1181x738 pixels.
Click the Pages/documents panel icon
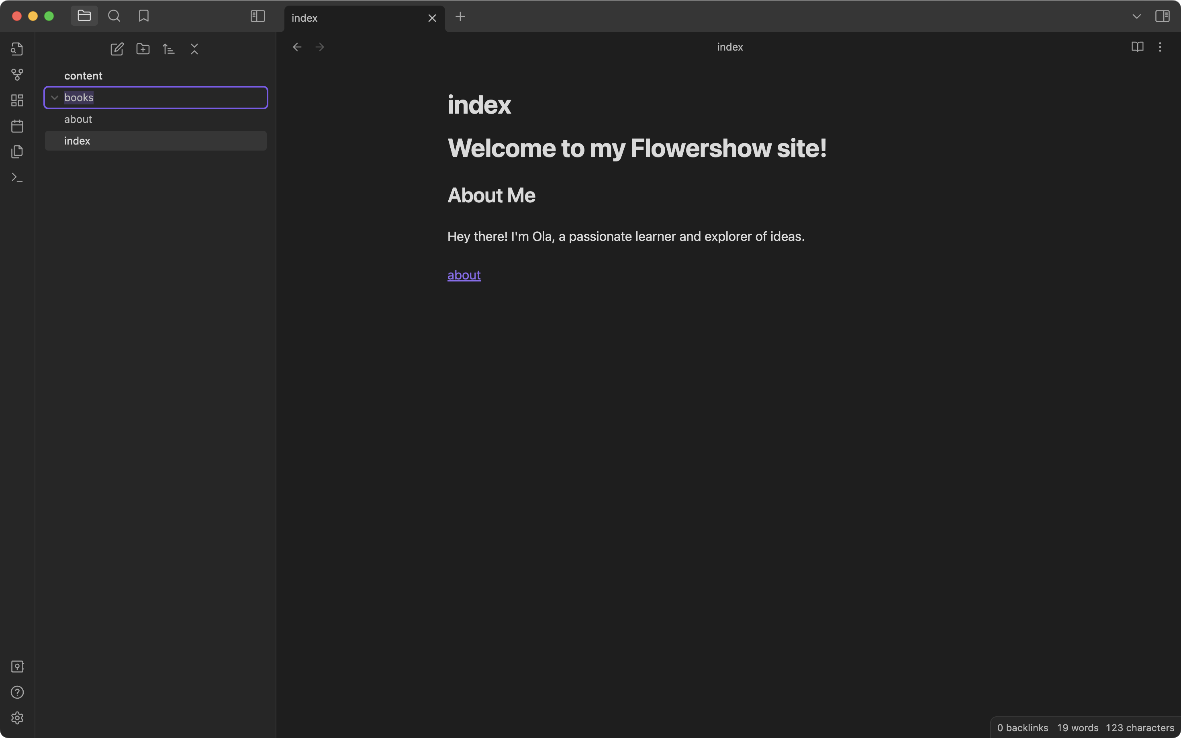pyautogui.click(x=17, y=152)
